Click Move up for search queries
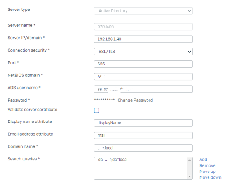This screenshot has width=232, height=186. (207, 171)
